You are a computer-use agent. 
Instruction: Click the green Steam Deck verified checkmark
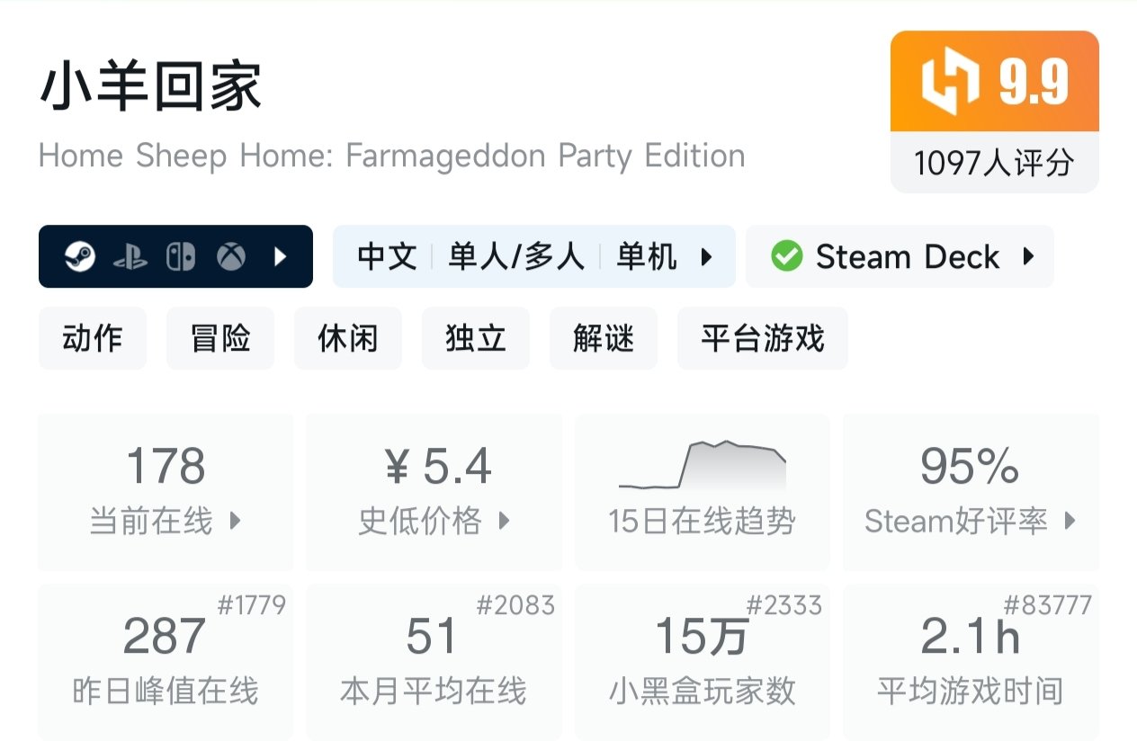pos(786,257)
